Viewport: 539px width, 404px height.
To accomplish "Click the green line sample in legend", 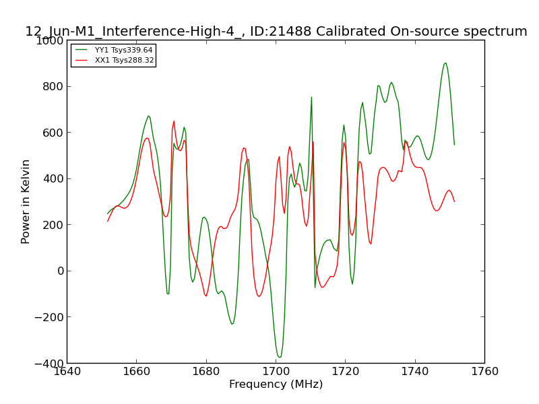I will [x=82, y=50].
